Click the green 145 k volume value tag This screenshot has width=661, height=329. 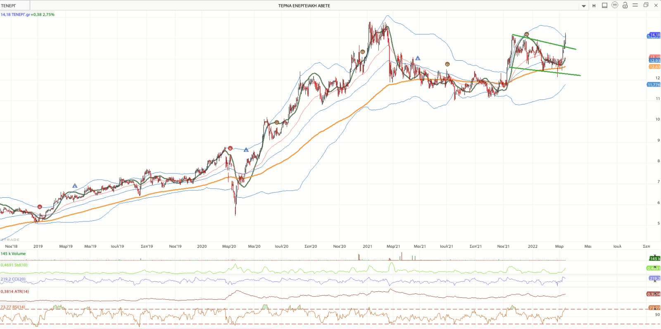pyautogui.click(x=655, y=259)
